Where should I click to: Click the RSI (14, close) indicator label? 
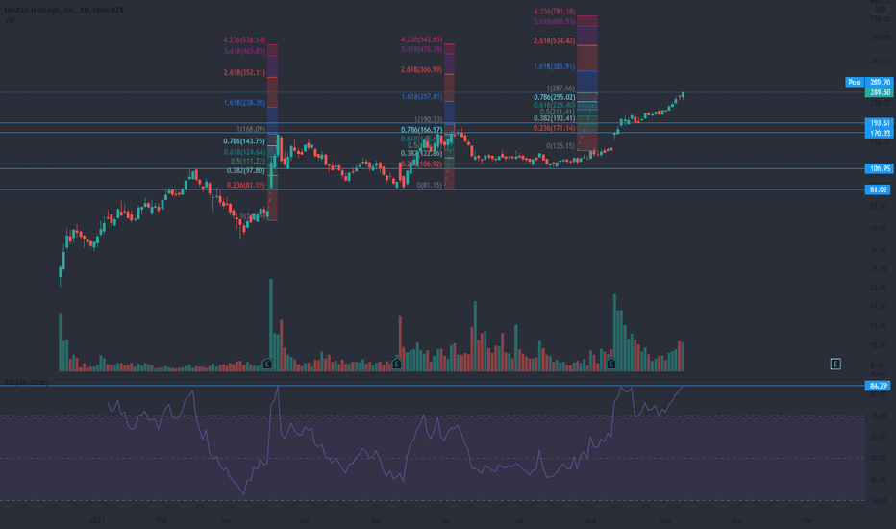[x=26, y=382]
